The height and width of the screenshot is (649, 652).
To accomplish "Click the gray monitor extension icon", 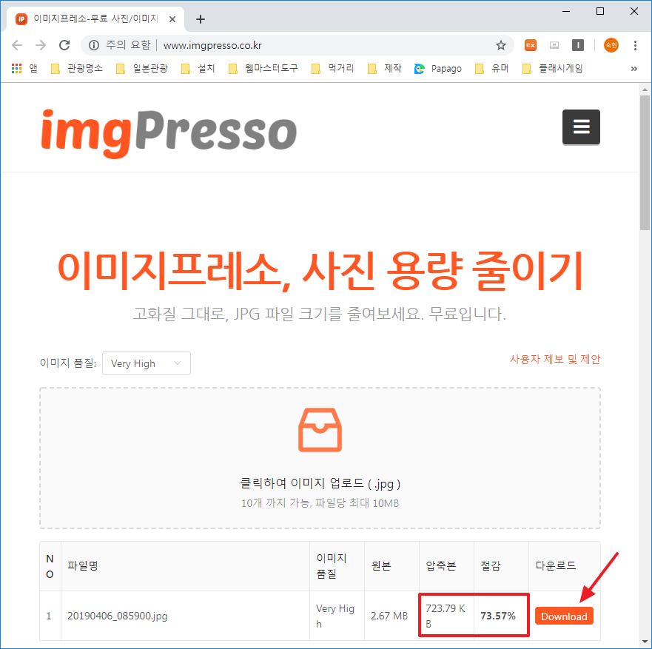I will [554, 45].
